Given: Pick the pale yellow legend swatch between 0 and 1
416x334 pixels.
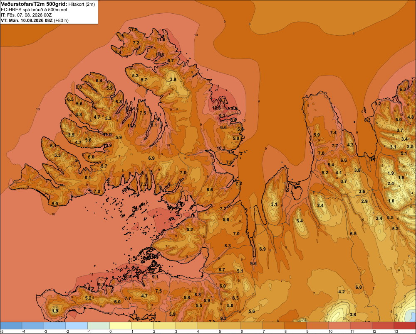Looking at the screenshot, I should pos(120,325).
